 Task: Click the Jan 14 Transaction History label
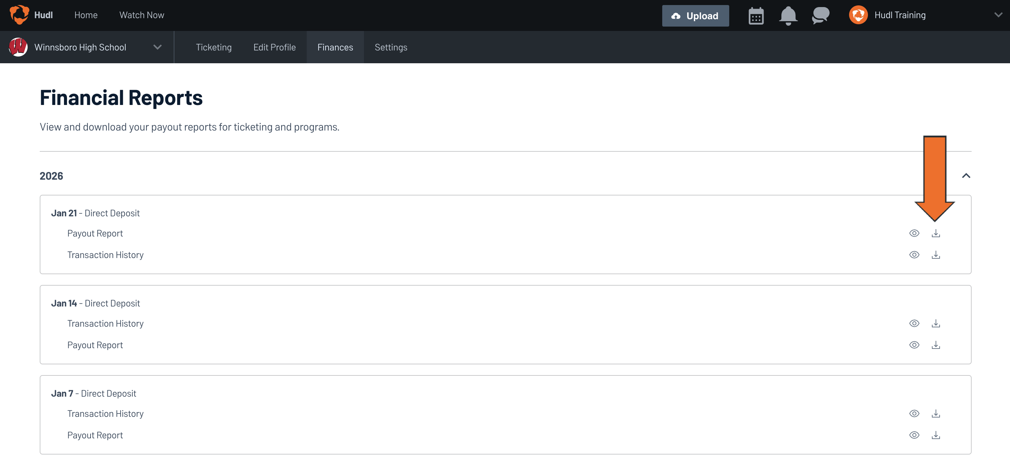point(105,323)
